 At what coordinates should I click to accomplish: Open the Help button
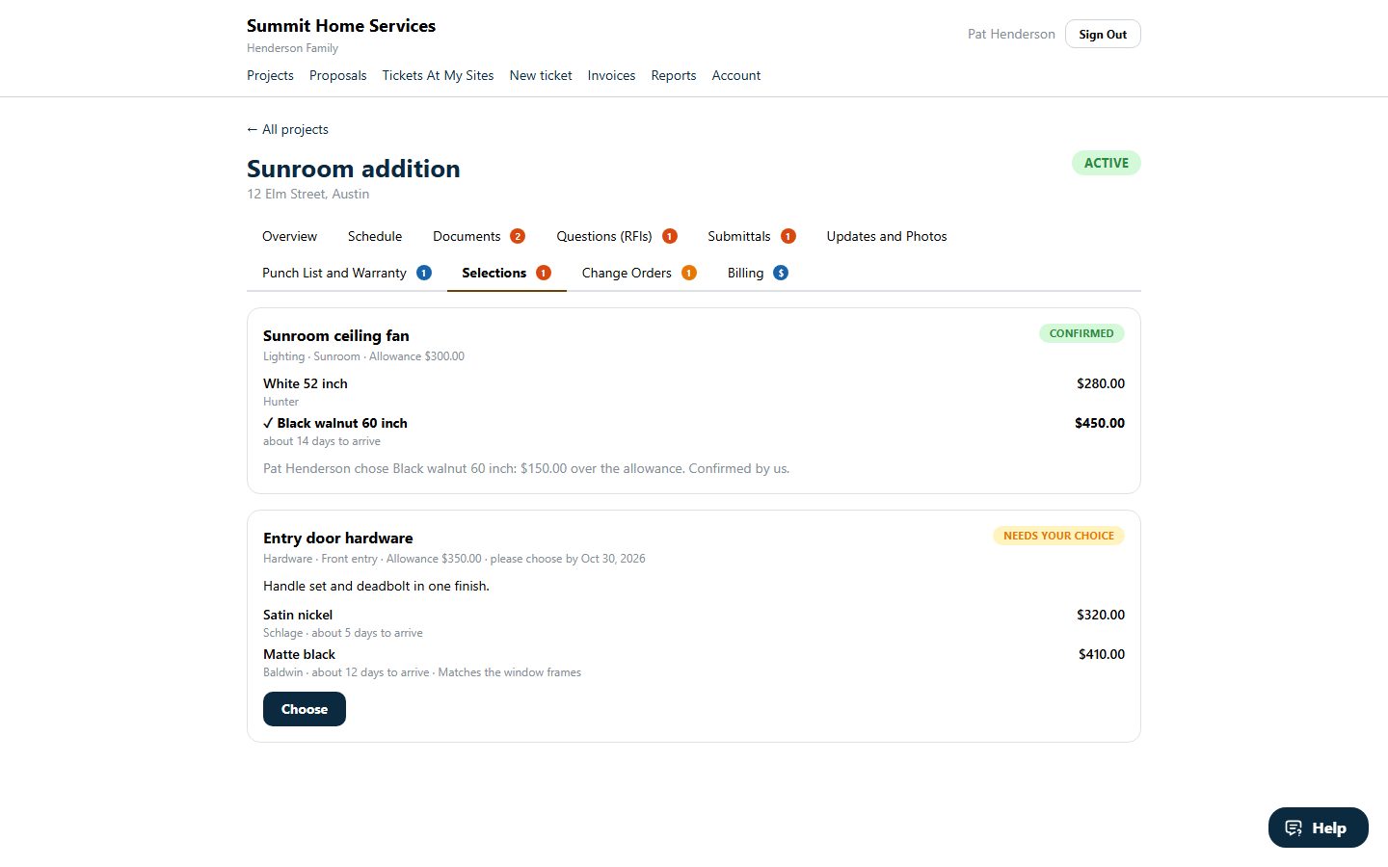pyautogui.click(x=1319, y=828)
